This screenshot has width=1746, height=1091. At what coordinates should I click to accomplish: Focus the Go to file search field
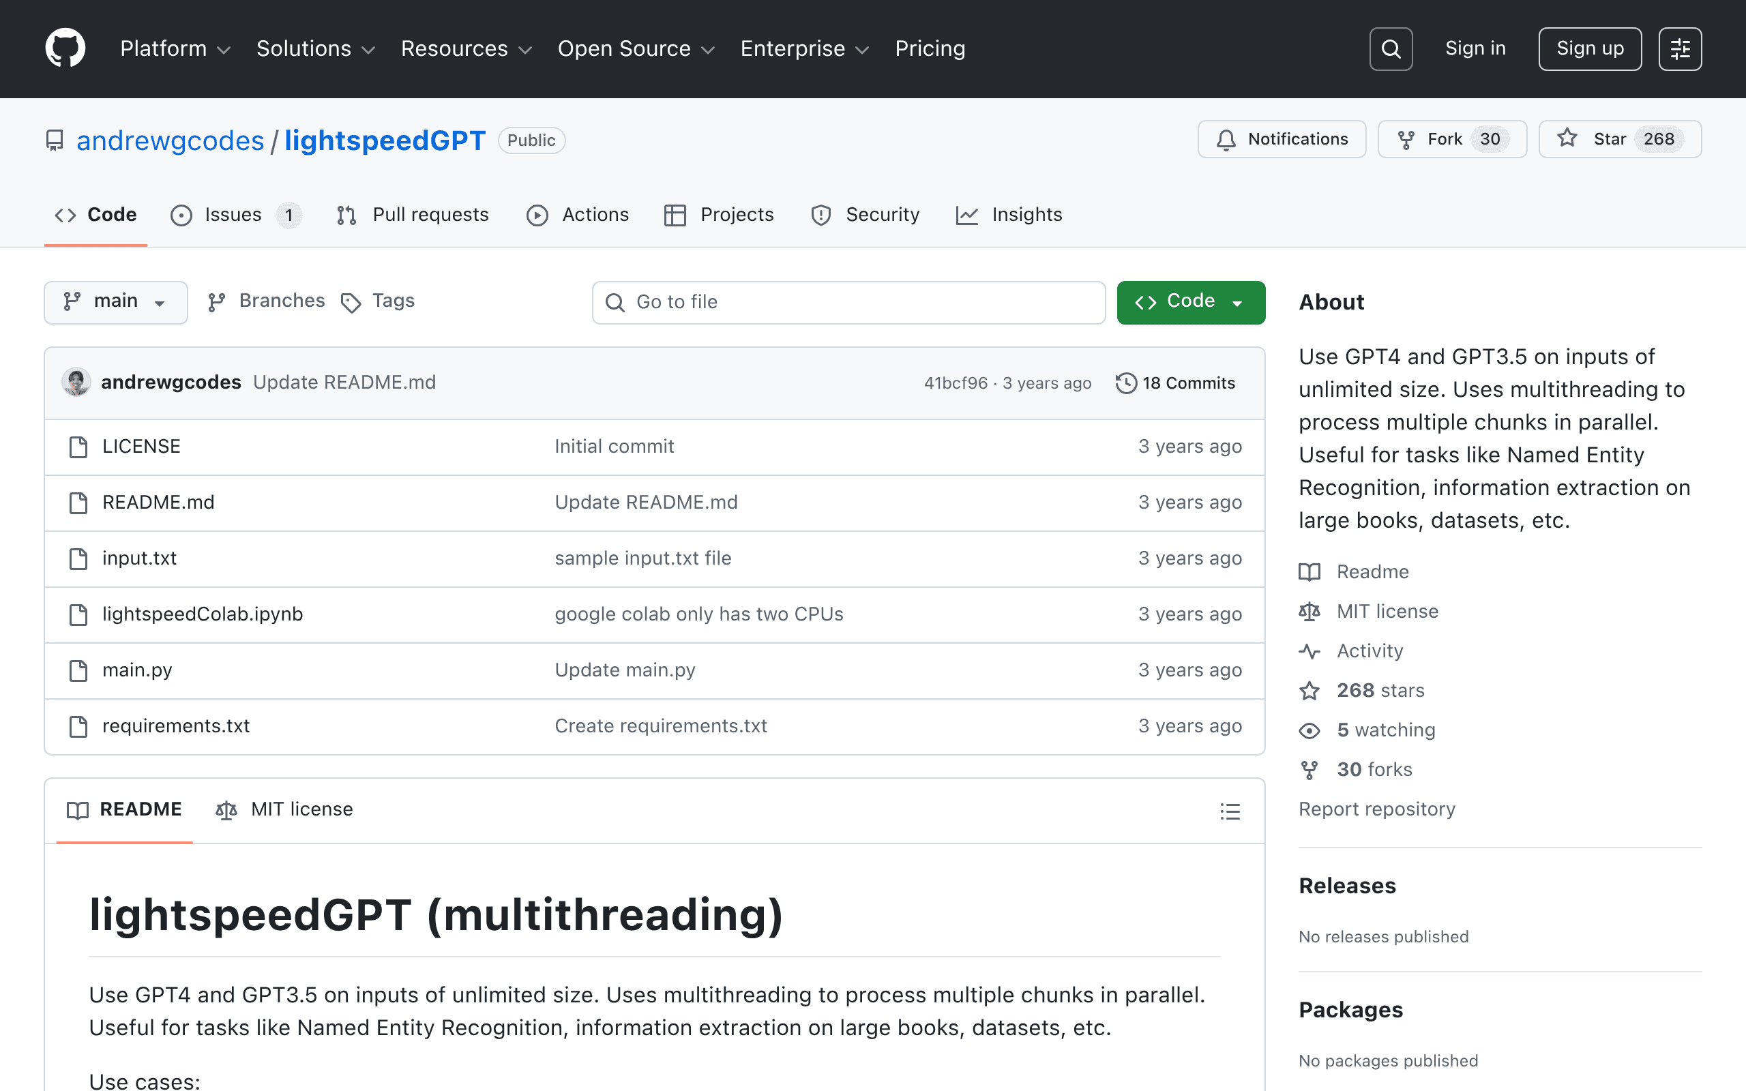[x=848, y=302]
